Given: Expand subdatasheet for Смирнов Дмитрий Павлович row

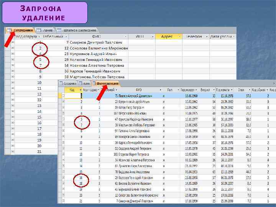Looking at the screenshot, I should coord(13,42).
